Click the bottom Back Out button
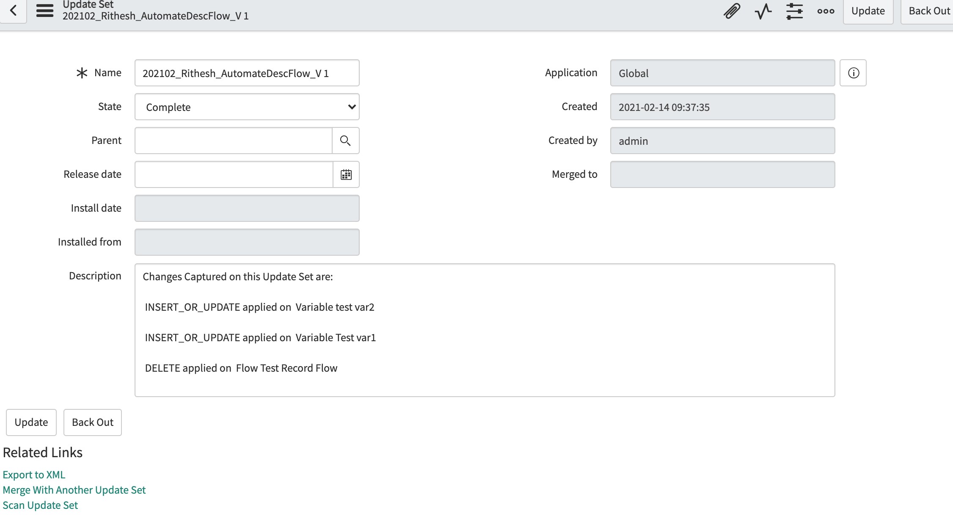Viewport: 953px width, 519px height. [93, 422]
